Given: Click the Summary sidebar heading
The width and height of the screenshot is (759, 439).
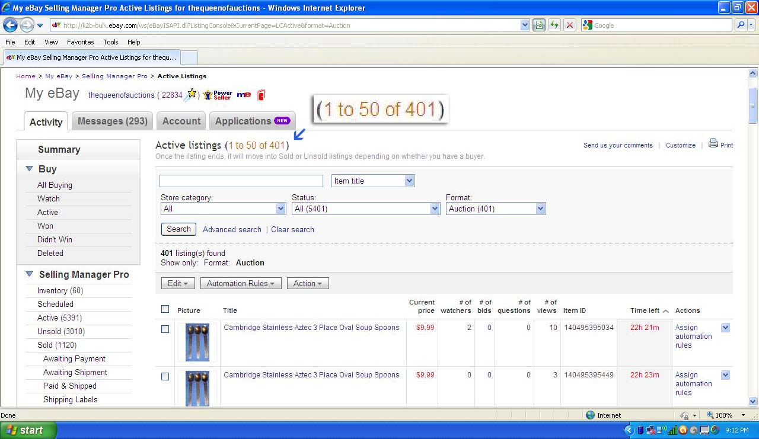Looking at the screenshot, I should (x=59, y=149).
